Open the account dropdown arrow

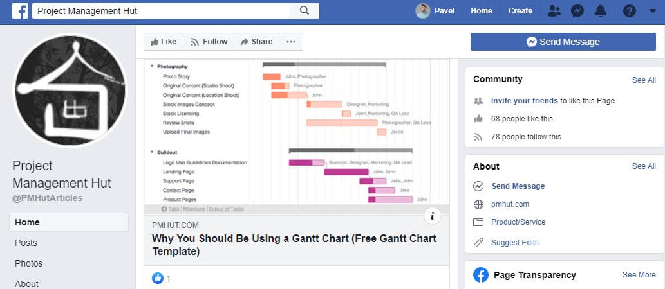tap(652, 11)
